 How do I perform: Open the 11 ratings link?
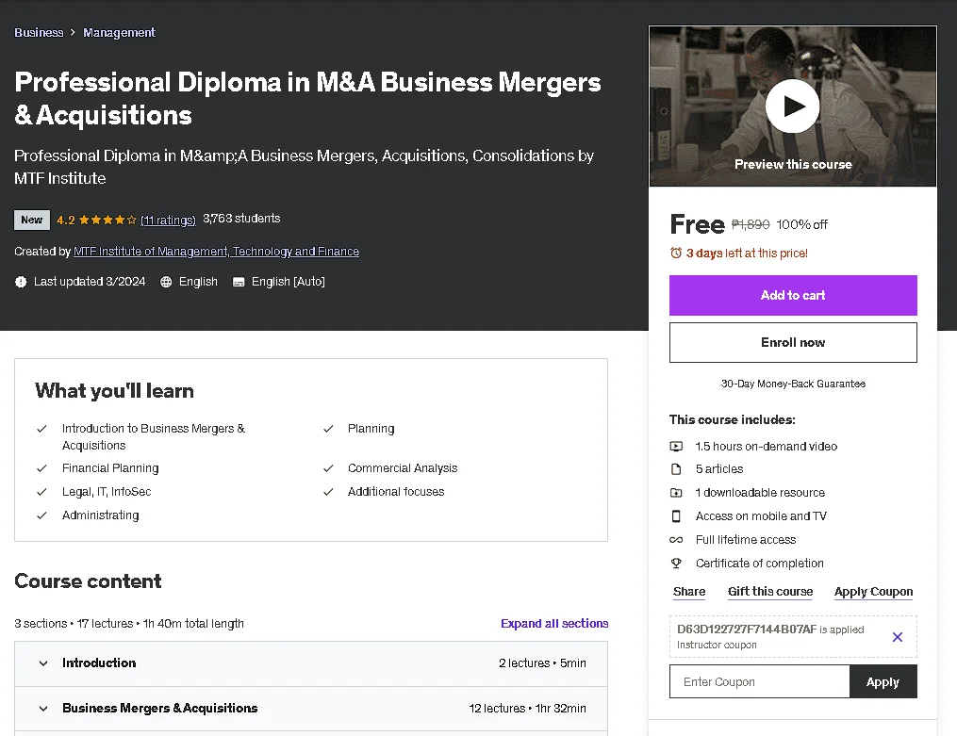168,221
